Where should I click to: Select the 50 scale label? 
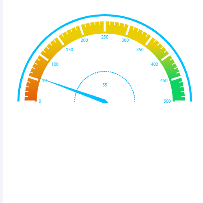[44, 80]
